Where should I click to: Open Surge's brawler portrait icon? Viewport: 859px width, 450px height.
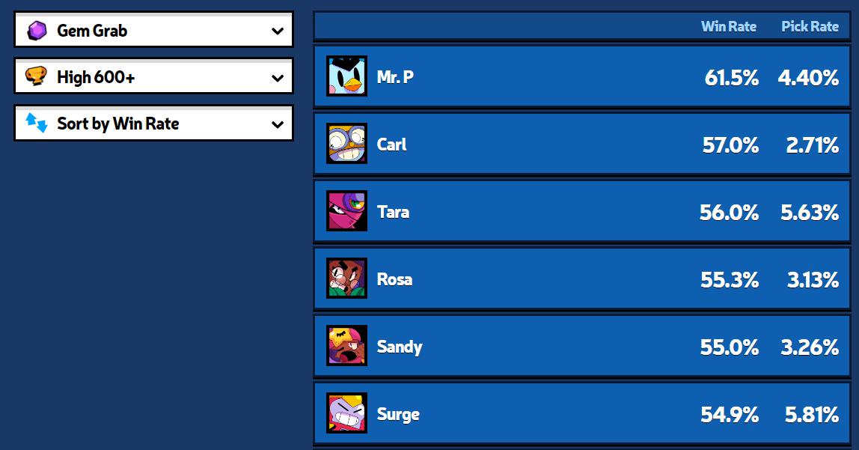(x=346, y=413)
